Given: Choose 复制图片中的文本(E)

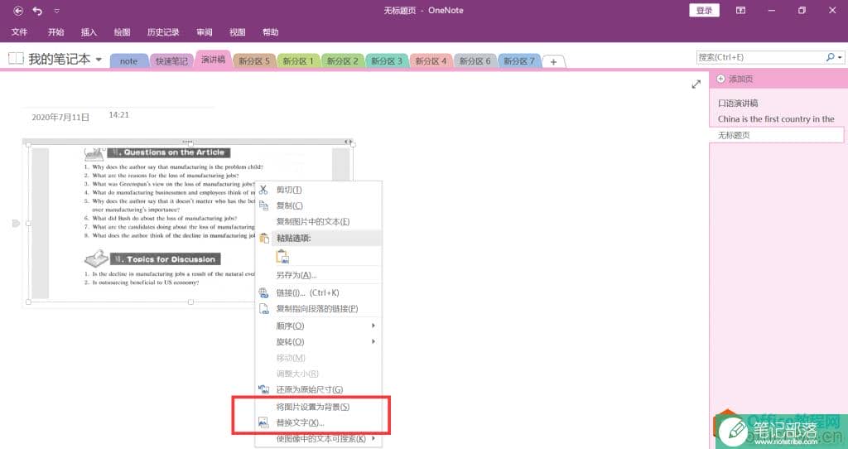Looking at the screenshot, I should (319, 222).
